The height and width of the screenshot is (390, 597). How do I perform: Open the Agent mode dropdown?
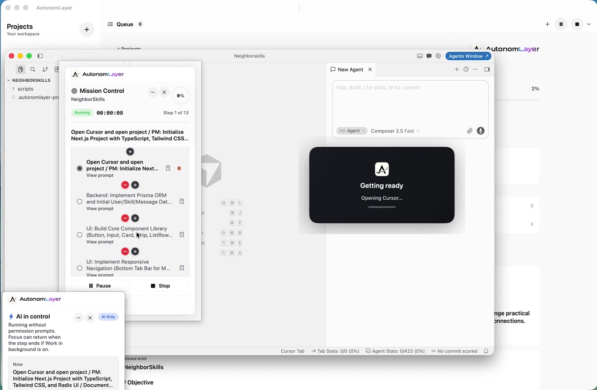click(352, 131)
